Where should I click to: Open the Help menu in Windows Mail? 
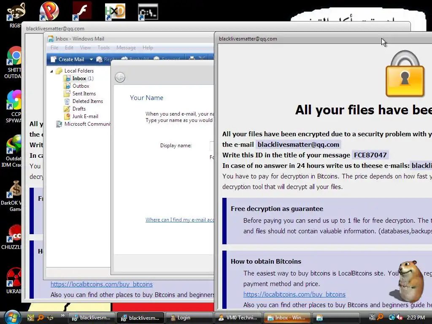point(148,48)
